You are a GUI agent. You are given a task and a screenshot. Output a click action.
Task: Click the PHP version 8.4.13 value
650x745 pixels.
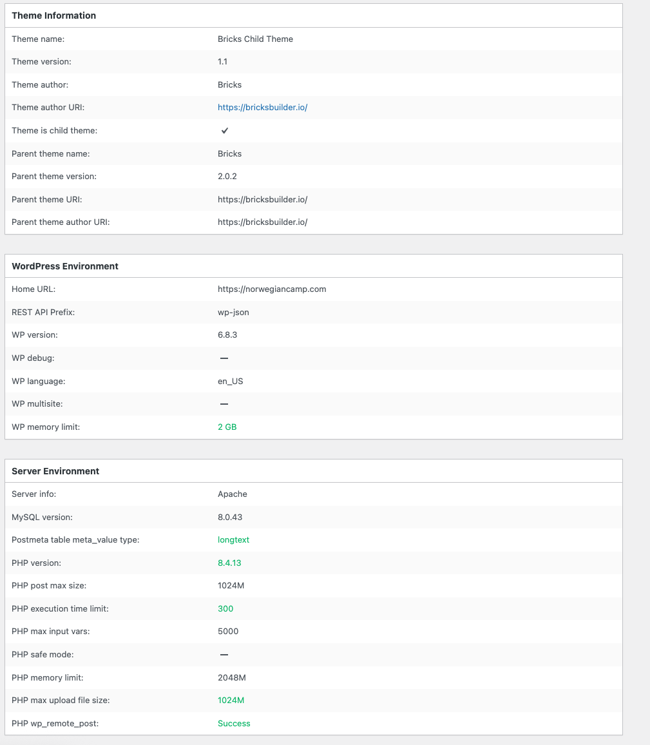coord(229,563)
